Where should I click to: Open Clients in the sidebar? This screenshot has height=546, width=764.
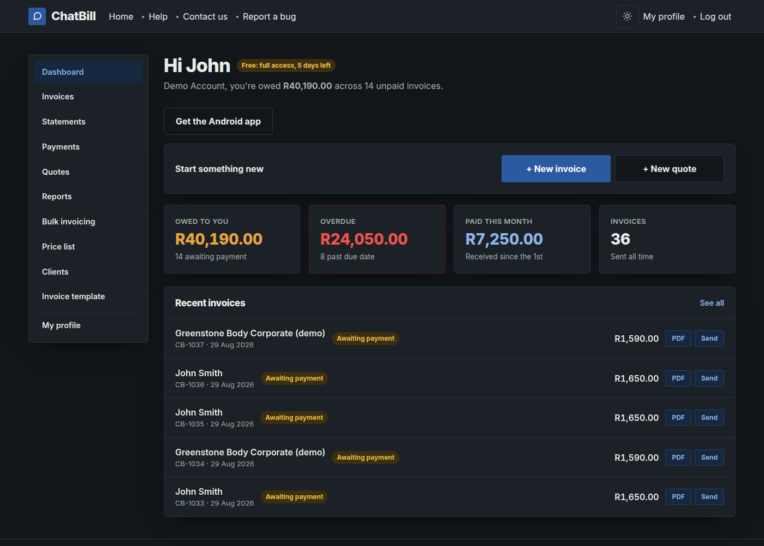tap(88, 272)
